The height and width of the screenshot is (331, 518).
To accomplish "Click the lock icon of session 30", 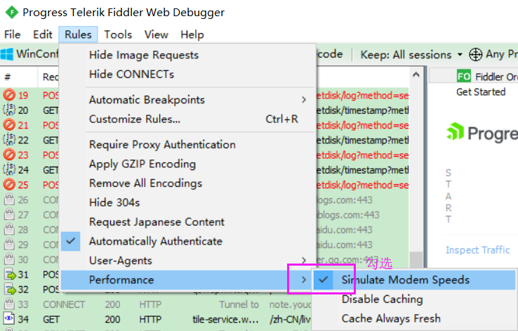I will tap(9, 259).
